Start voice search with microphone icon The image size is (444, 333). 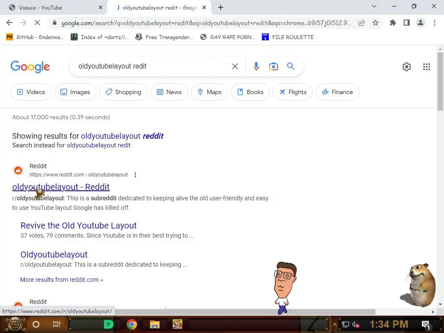pyautogui.click(x=256, y=66)
